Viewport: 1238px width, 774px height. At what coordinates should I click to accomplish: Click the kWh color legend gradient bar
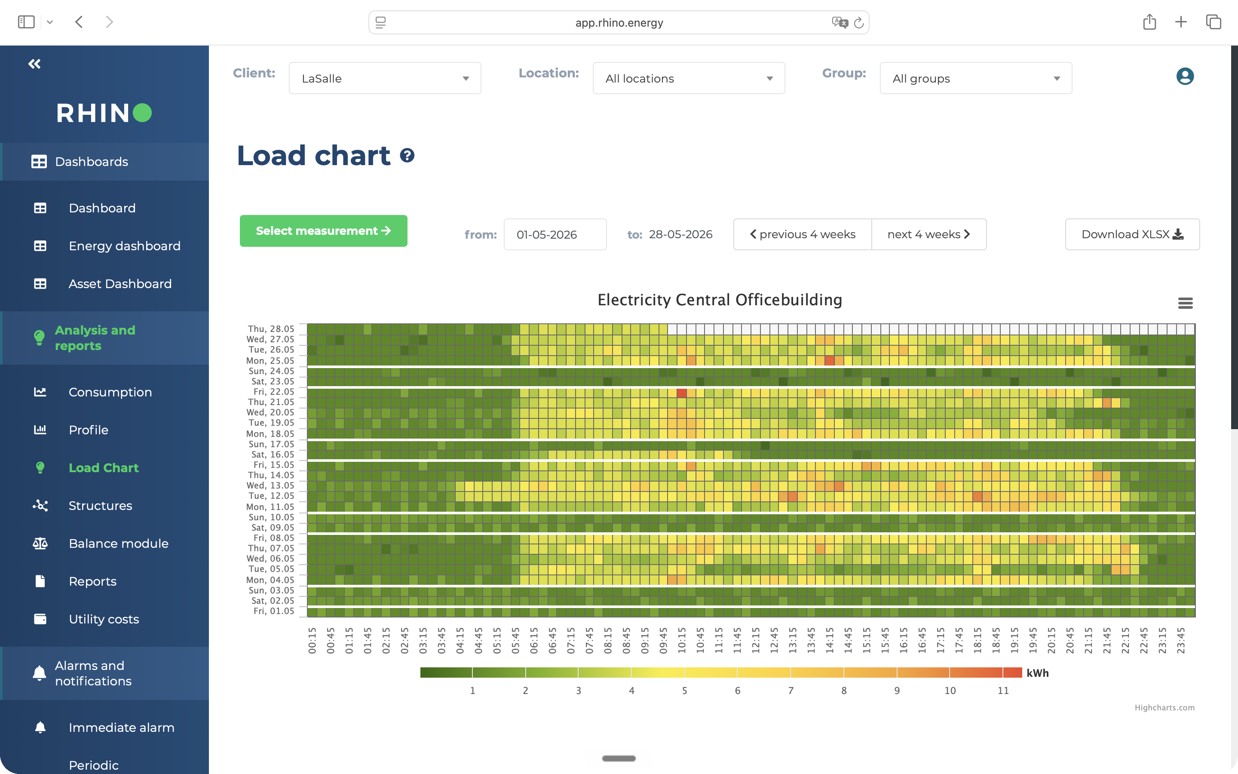click(x=721, y=673)
